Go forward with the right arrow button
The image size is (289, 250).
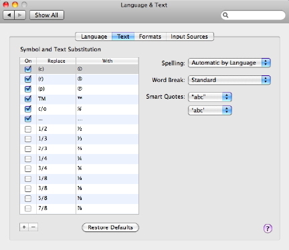[20, 15]
